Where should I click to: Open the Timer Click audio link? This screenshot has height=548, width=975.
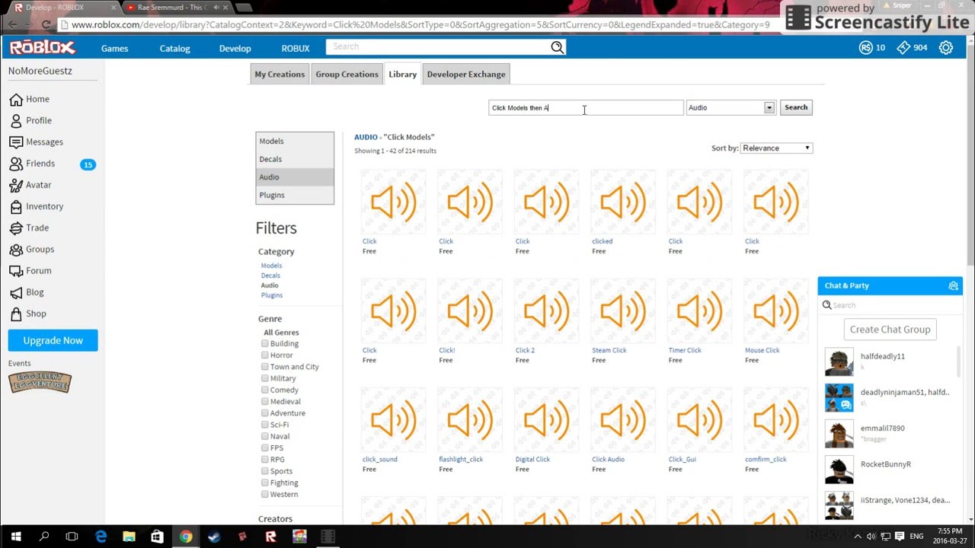pyautogui.click(x=685, y=350)
